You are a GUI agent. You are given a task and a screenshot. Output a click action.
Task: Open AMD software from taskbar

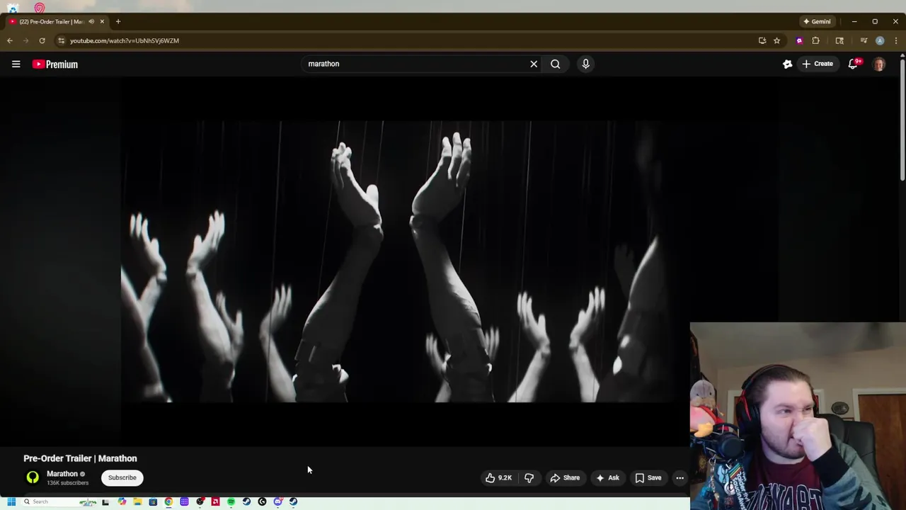215,501
